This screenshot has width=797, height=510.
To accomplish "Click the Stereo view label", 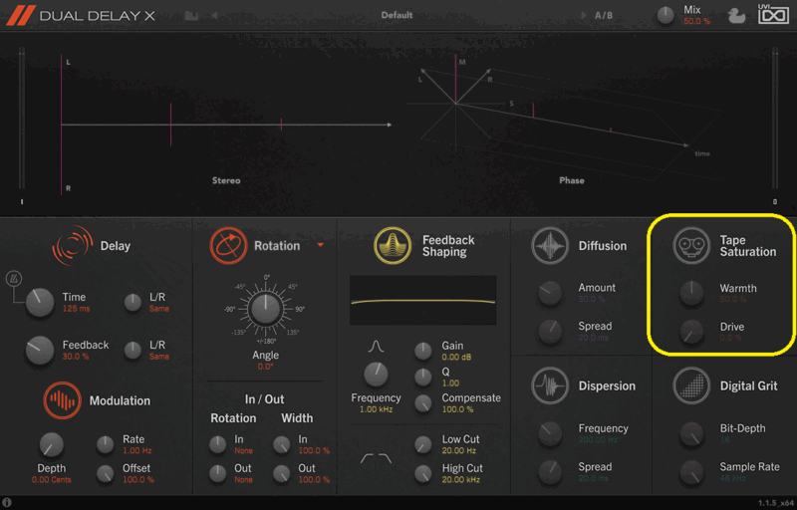I will coord(226,181).
